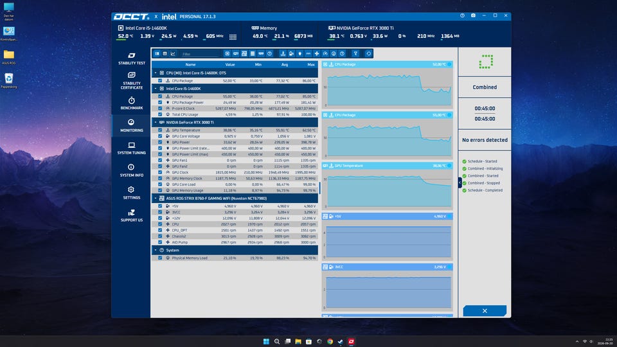Switch to graph-only view icon

[173, 53]
